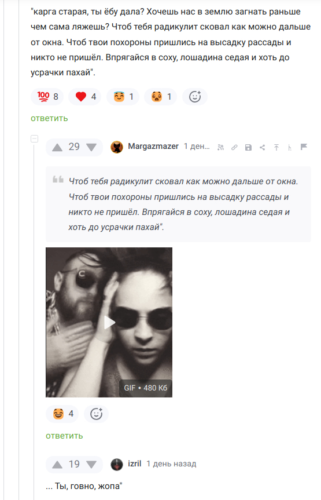Reply to Margazmazer via ответить link
Image resolution: width=321 pixels, height=500 pixels.
coord(64,436)
